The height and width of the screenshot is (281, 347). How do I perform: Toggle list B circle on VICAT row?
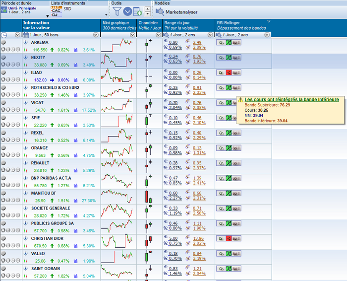tap(8, 110)
